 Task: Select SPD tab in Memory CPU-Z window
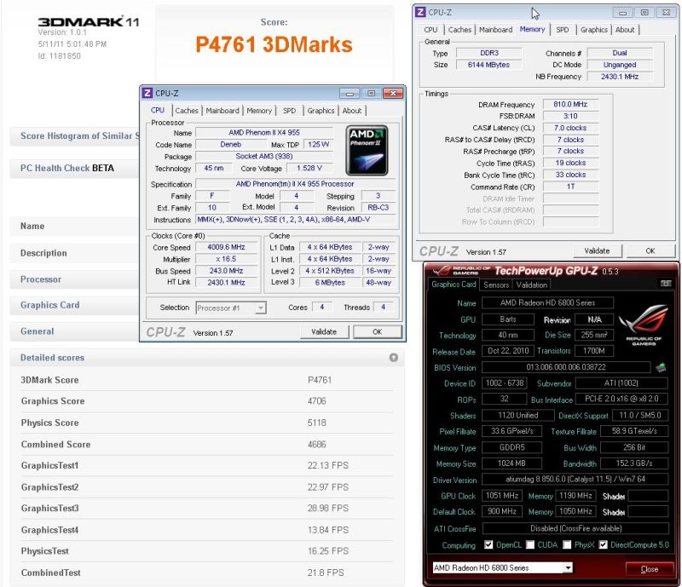(563, 30)
